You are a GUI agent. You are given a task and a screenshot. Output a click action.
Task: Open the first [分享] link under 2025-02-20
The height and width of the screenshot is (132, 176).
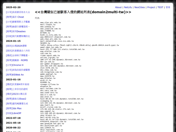pos(18,12)
